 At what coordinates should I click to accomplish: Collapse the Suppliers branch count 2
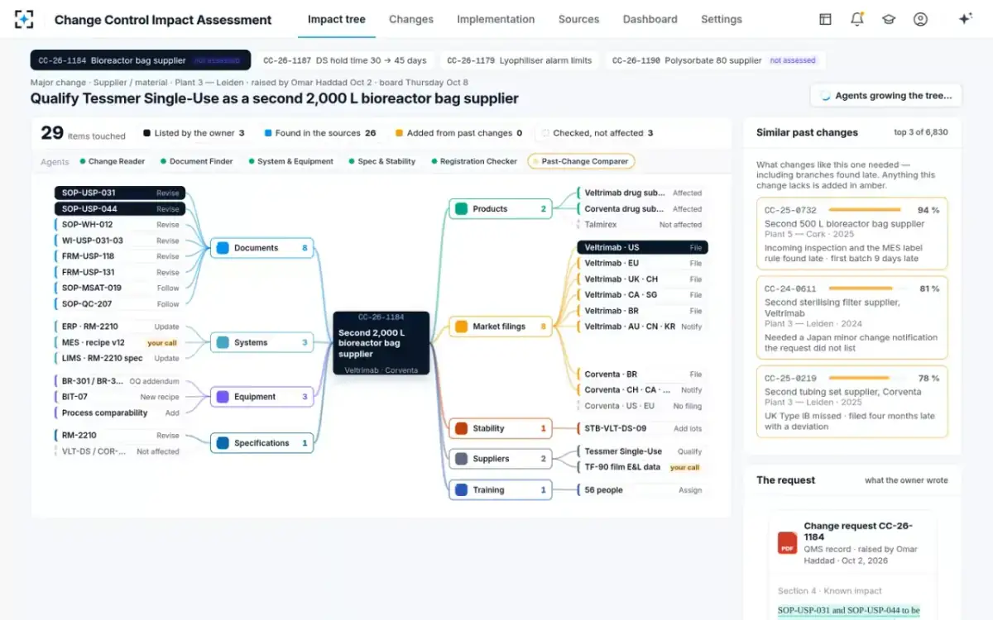(x=544, y=459)
